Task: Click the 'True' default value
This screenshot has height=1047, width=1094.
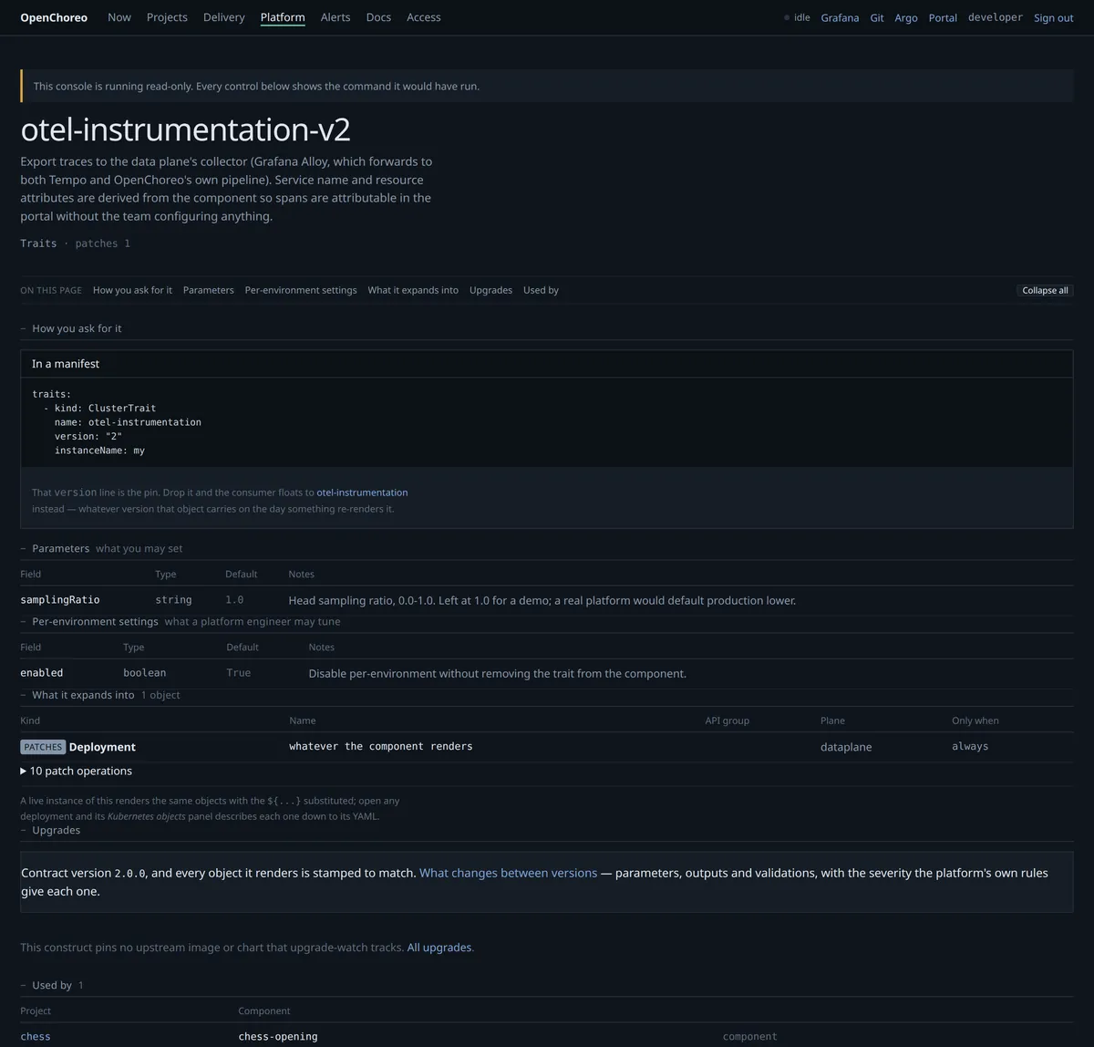Action: [x=239, y=673]
